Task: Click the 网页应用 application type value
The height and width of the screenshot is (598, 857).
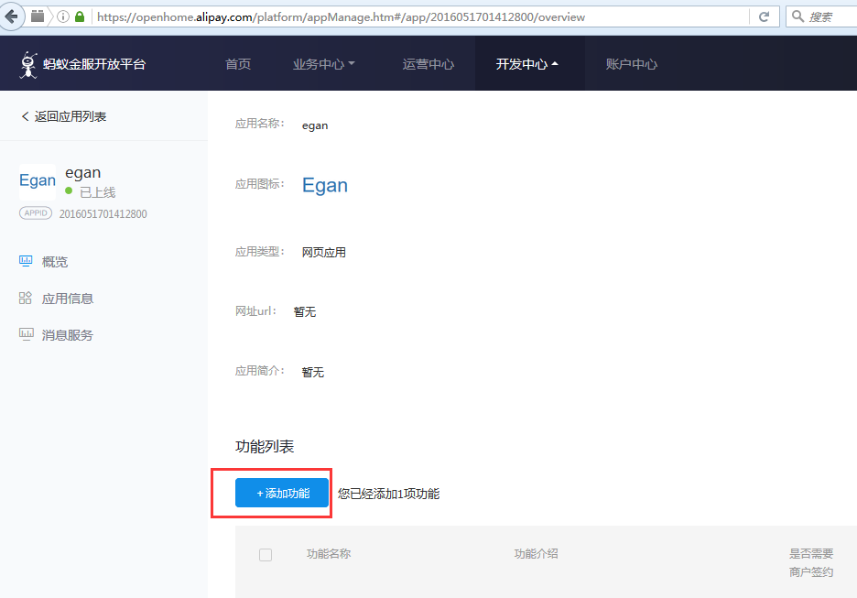Action: pos(324,253)
